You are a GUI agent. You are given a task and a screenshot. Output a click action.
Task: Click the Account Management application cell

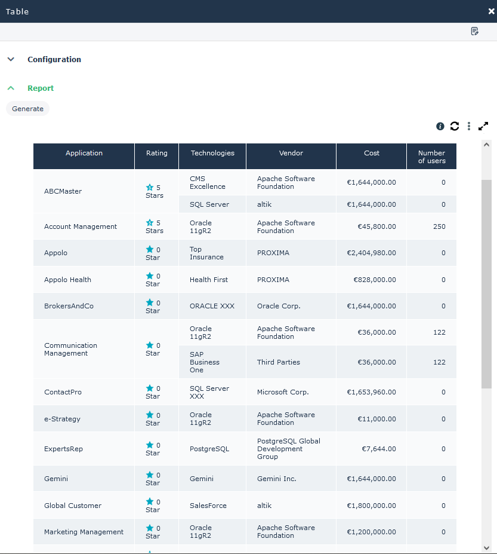(81, 227)
